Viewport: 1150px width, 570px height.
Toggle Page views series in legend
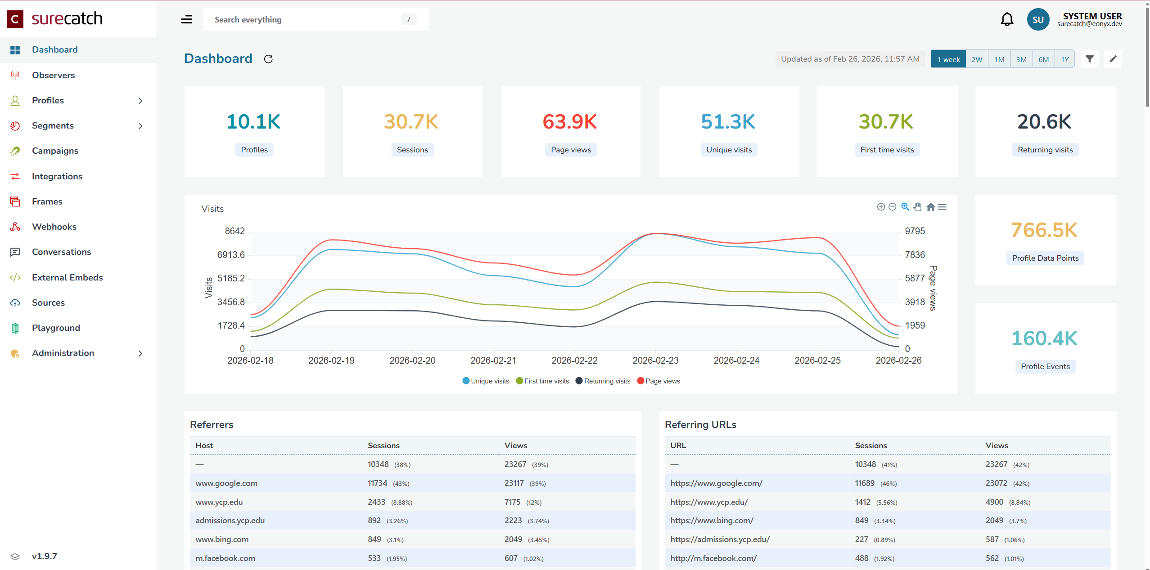659,381
